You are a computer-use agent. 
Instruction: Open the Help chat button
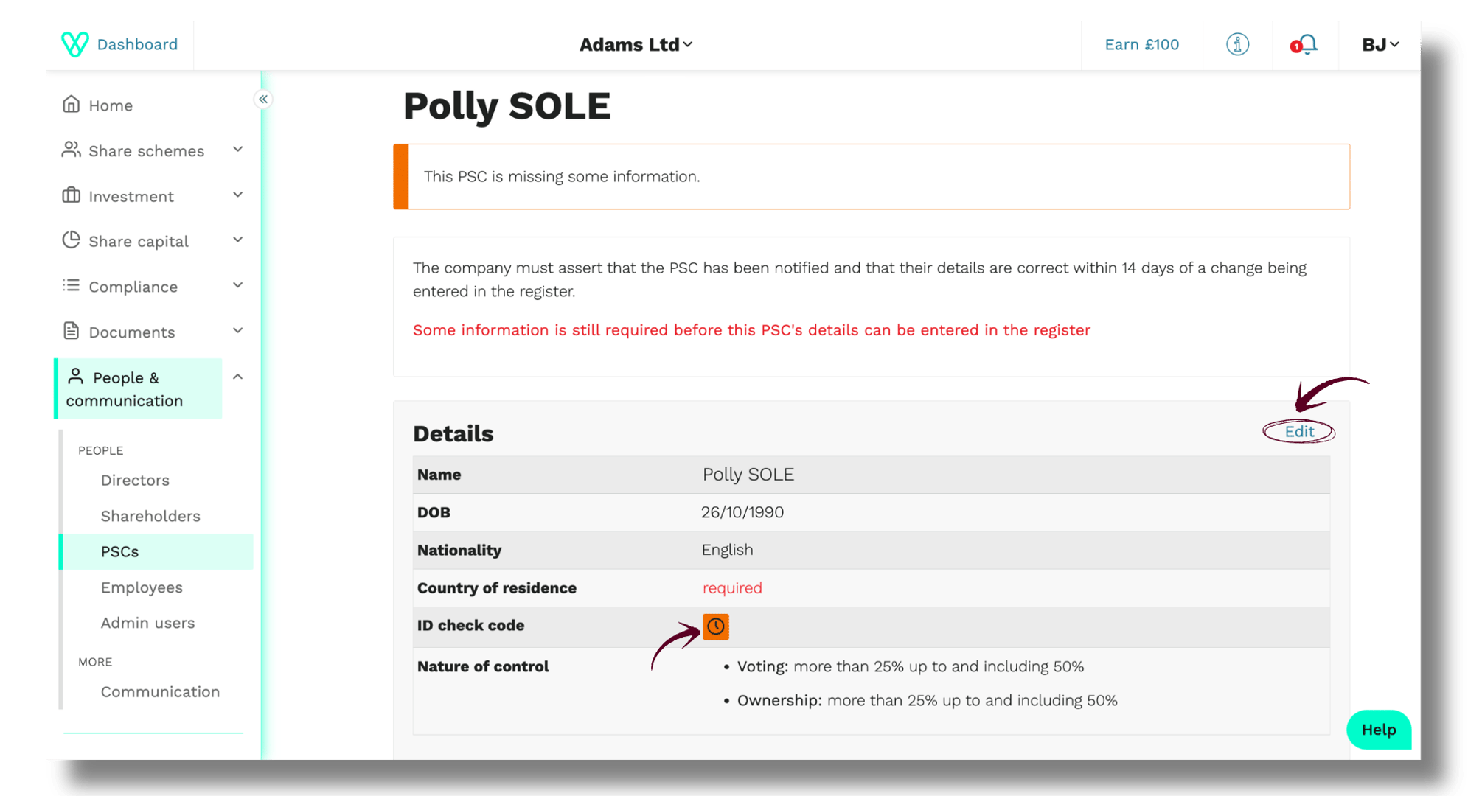pos(1378,730)
